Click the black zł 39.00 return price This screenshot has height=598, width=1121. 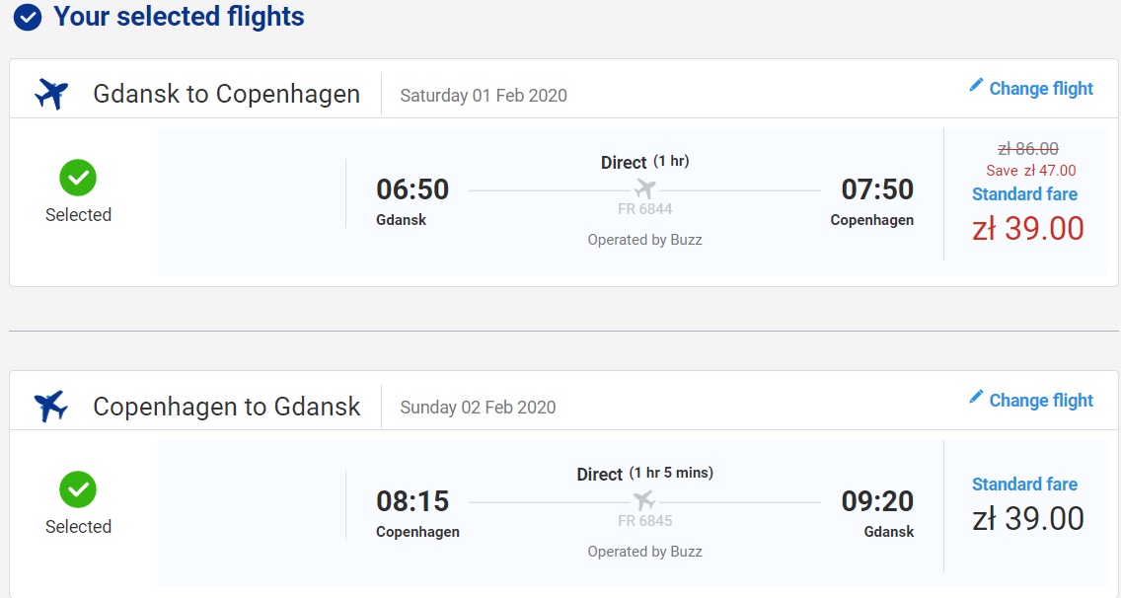tap(1028, 519)
